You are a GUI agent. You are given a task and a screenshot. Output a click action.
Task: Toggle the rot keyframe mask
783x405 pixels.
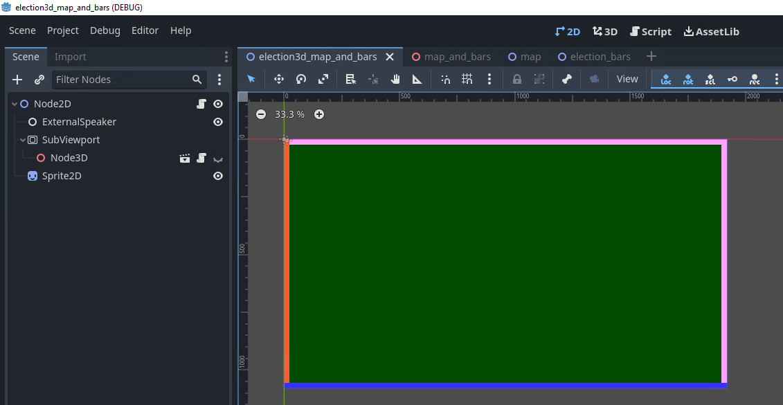688,79
